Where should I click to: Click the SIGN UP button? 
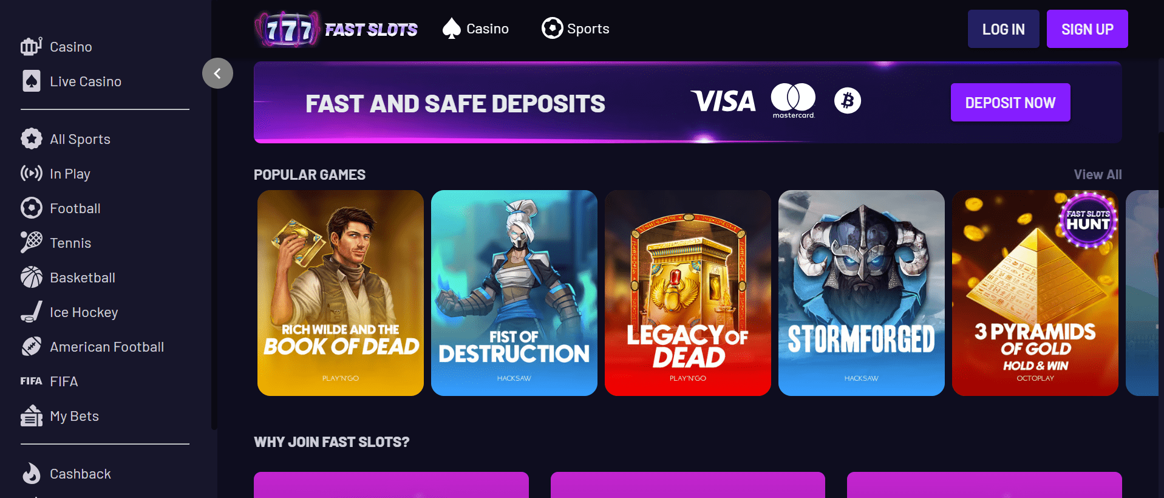pyautogui.click(x=1087, y=29)
